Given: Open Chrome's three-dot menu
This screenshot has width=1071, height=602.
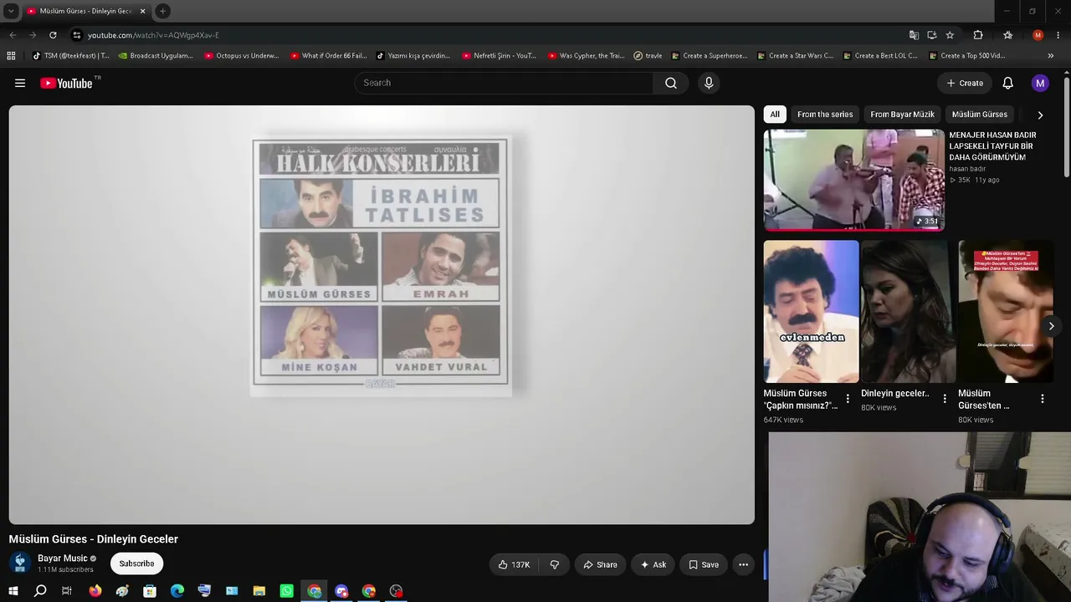Looking at the screenshot, I should (x=1059, y=35).
